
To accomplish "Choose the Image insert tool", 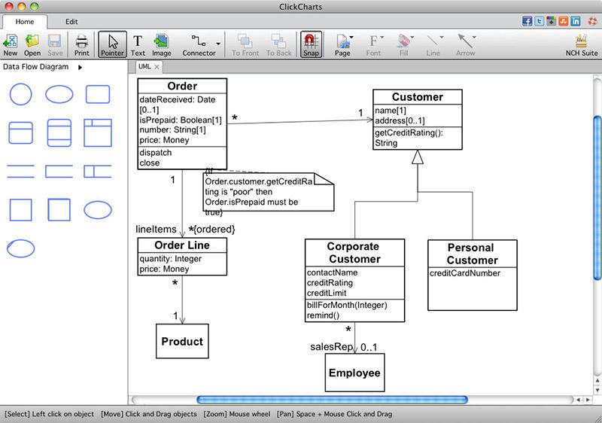I will 161,44.
